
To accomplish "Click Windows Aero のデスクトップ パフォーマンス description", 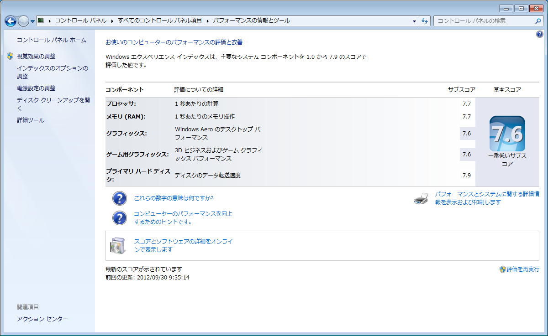I will tap(218, 134).
